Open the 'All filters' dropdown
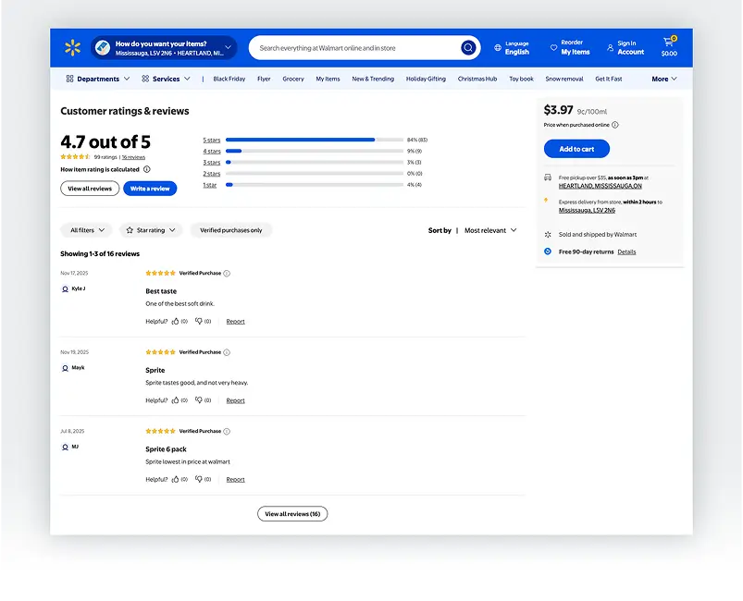 pos(86,230)
